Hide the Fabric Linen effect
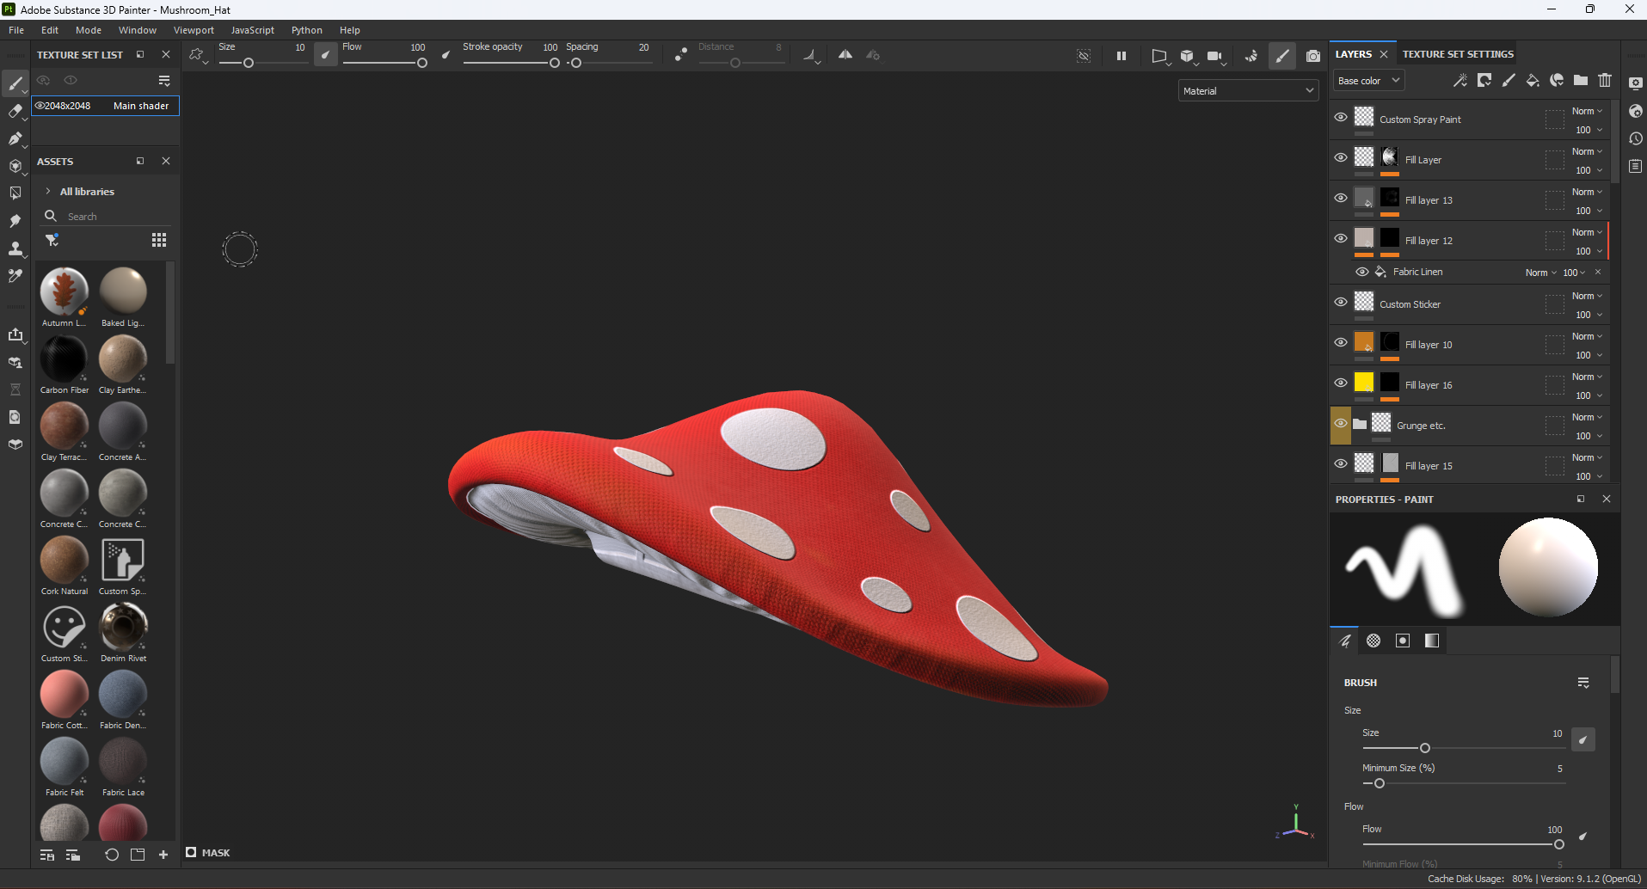 pyautogui.click(x=1362, y=272)
